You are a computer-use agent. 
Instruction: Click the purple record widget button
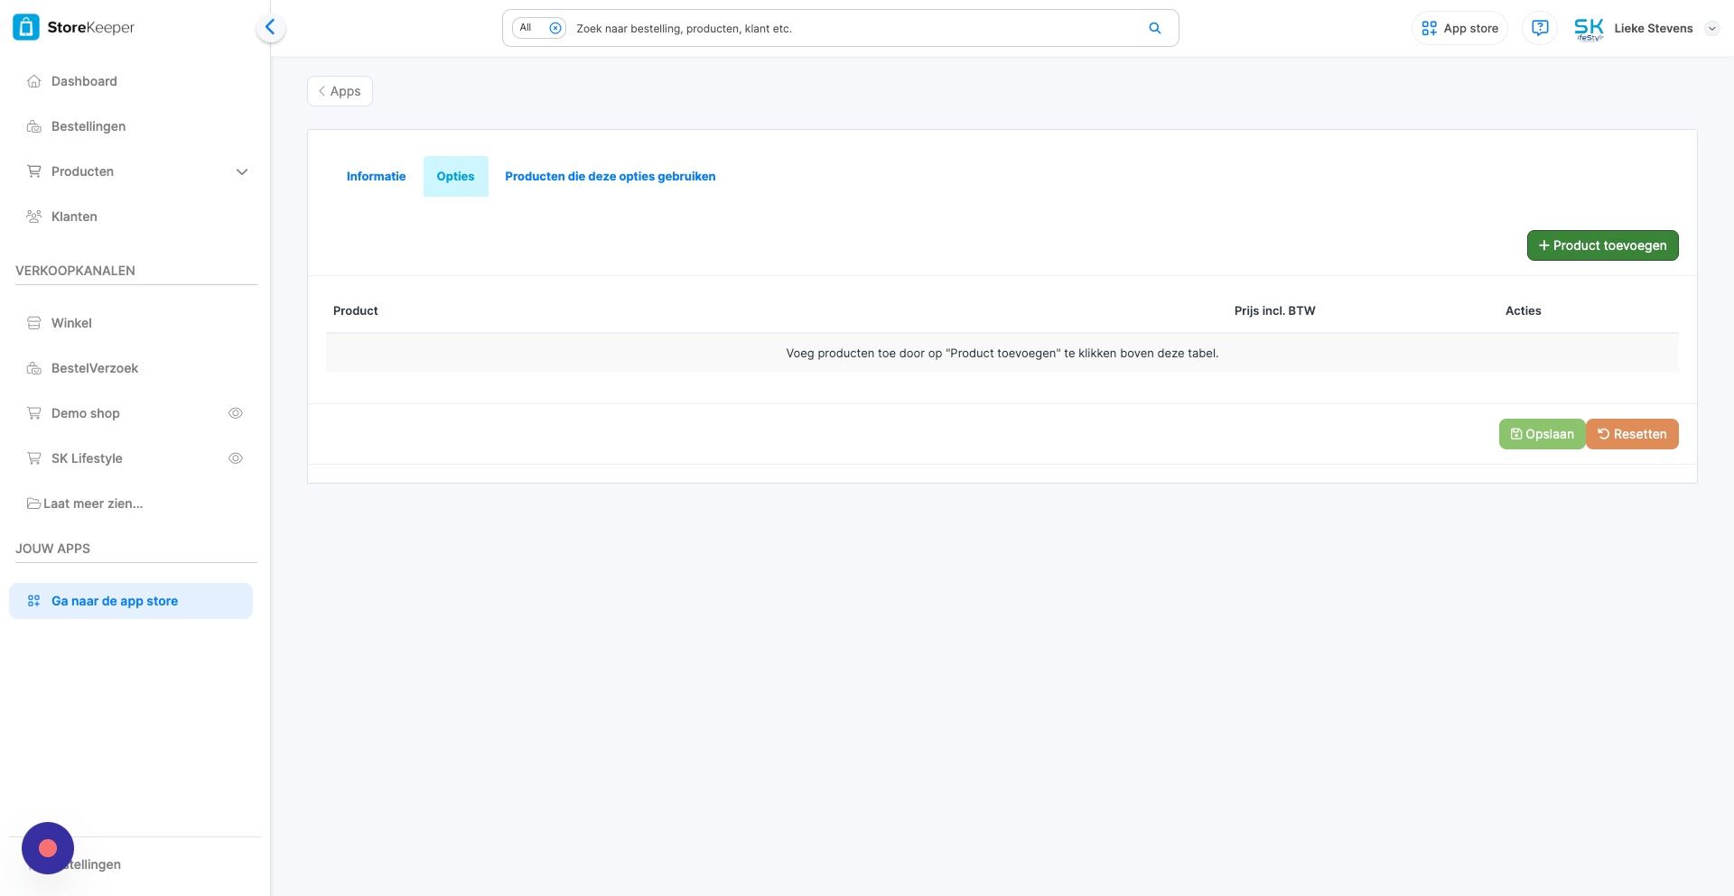coord(48,848)
